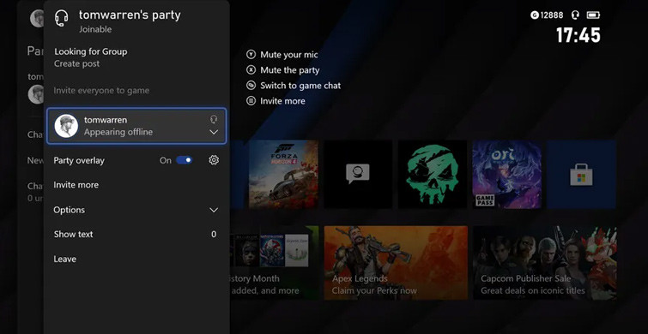Image resolution: width=648 pixels, height=334 pixels.
Task: Click the controller battery icon
Action: pyautogui.click(x=593, y=15)
